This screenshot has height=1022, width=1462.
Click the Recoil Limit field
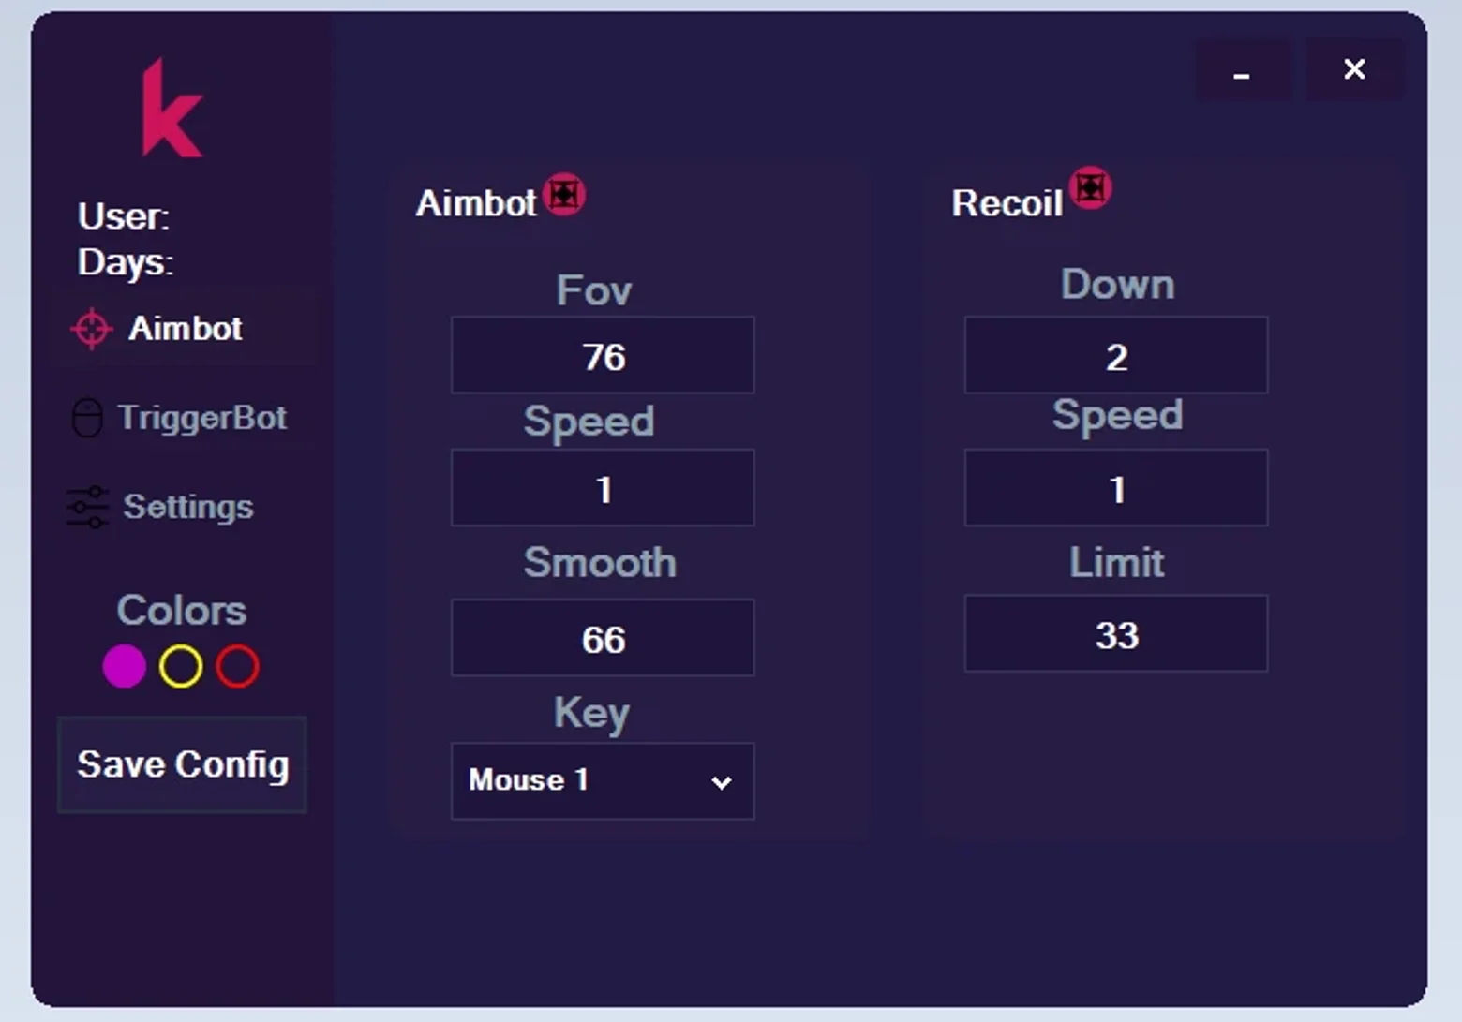click(1116, 634)
